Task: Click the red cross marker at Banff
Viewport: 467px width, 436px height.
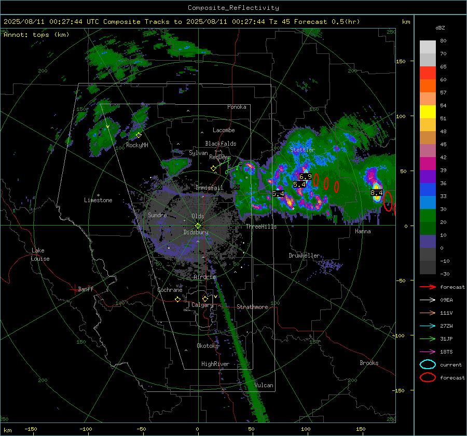Action: pos(74,289)
